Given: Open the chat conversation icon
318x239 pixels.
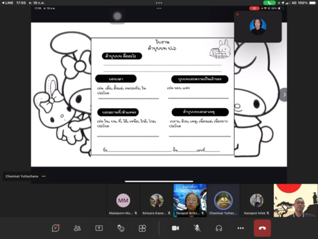Looking at the screenshot, I should pyautogui.click(x=56, y=228).
